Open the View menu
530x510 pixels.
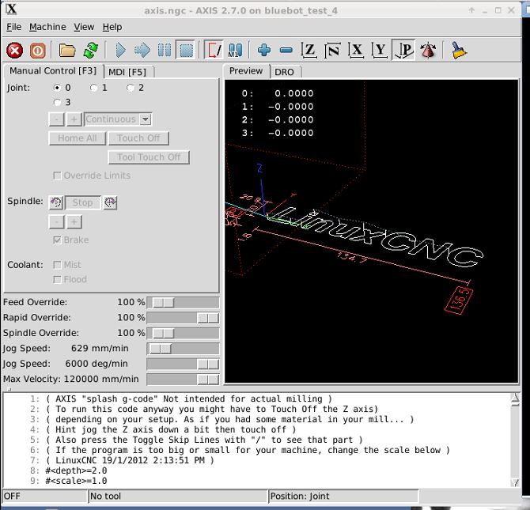click(84, 27)
